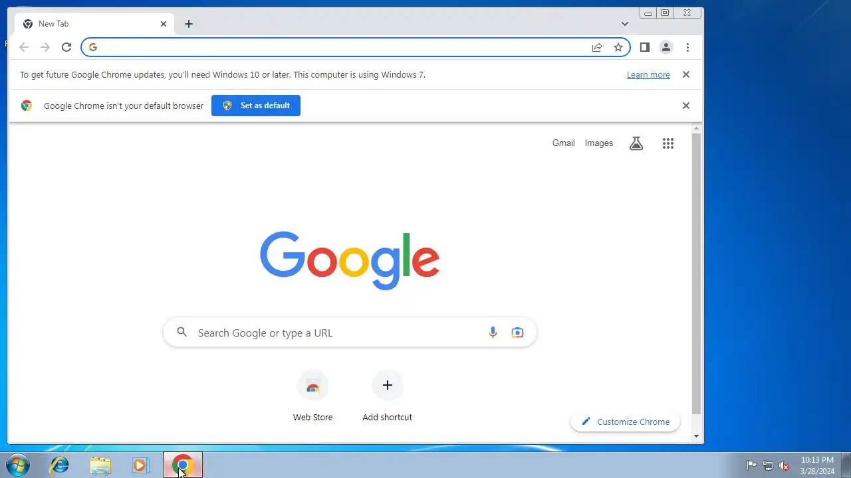Click the Windows 7 update notice text
The width and height of the screenshot is (851, 478).
click(x=223, y=75)
